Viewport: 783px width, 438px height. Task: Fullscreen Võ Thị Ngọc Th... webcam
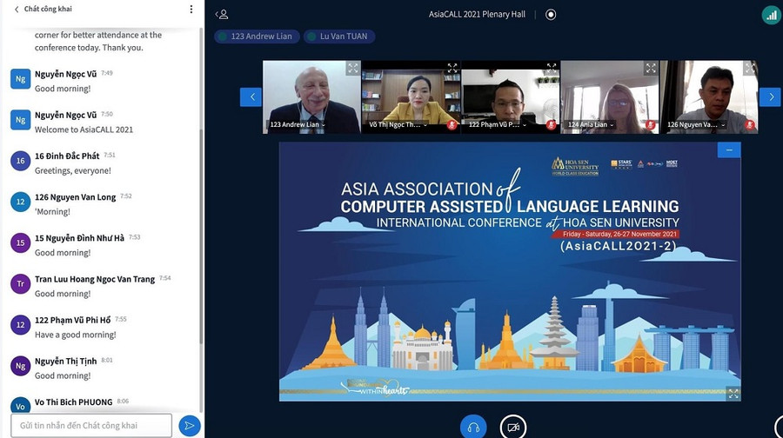coord(452,68)
